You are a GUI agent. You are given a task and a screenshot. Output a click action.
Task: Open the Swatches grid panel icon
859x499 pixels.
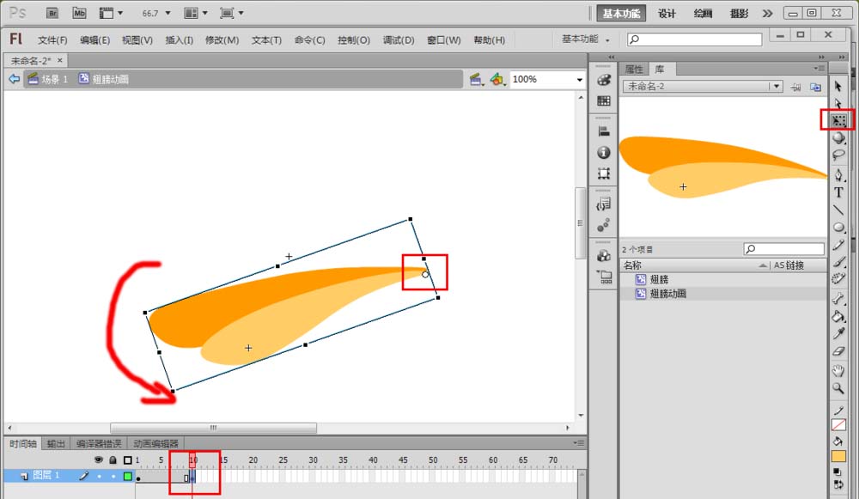604,100
